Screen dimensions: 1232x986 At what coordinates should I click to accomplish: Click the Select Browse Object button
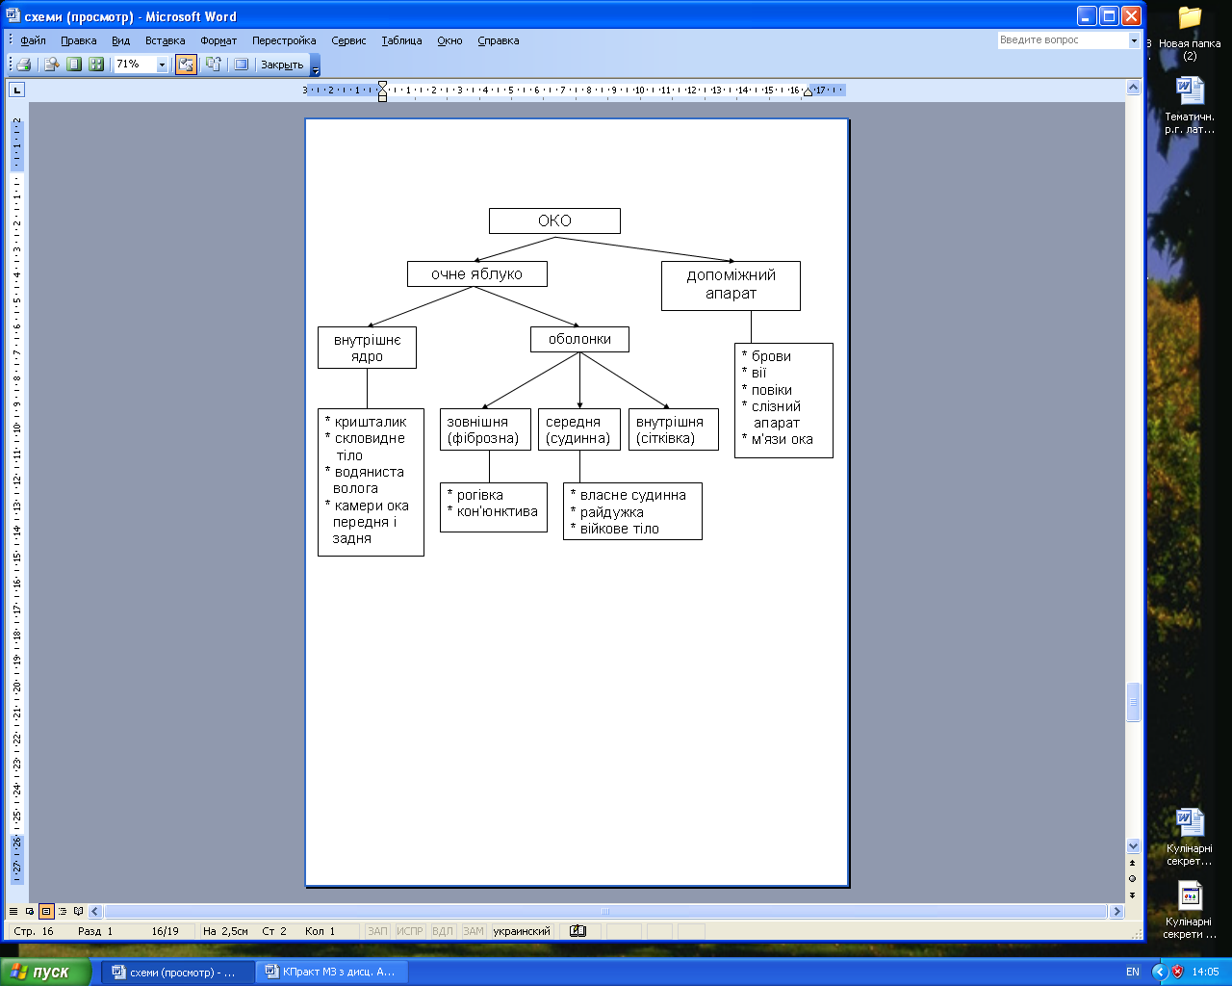pyautogui.click(x=1133, y=878)
